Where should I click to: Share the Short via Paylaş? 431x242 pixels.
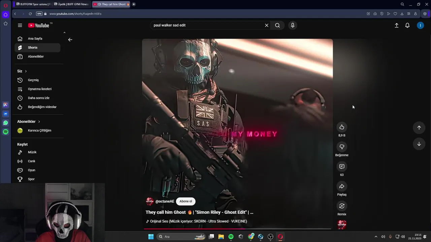pyautogui.click(x=342, y=186)
